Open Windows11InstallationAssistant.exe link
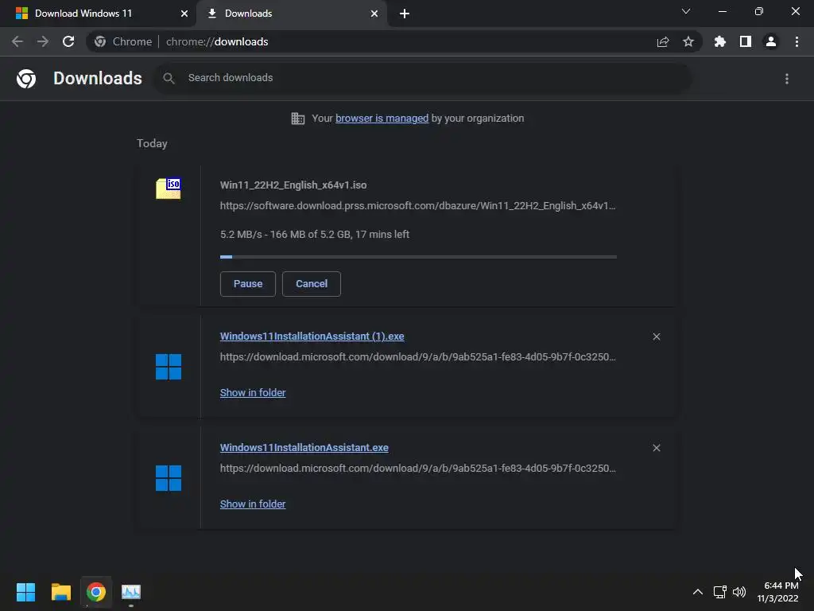The width and height of the screenshot is (814, 611). pos(304,447)
